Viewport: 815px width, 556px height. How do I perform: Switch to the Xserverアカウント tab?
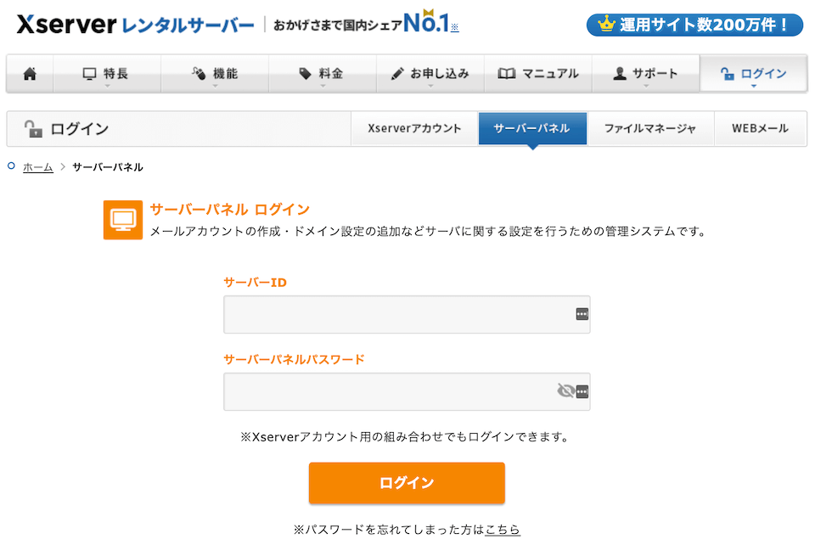click(x=414, y=129)
